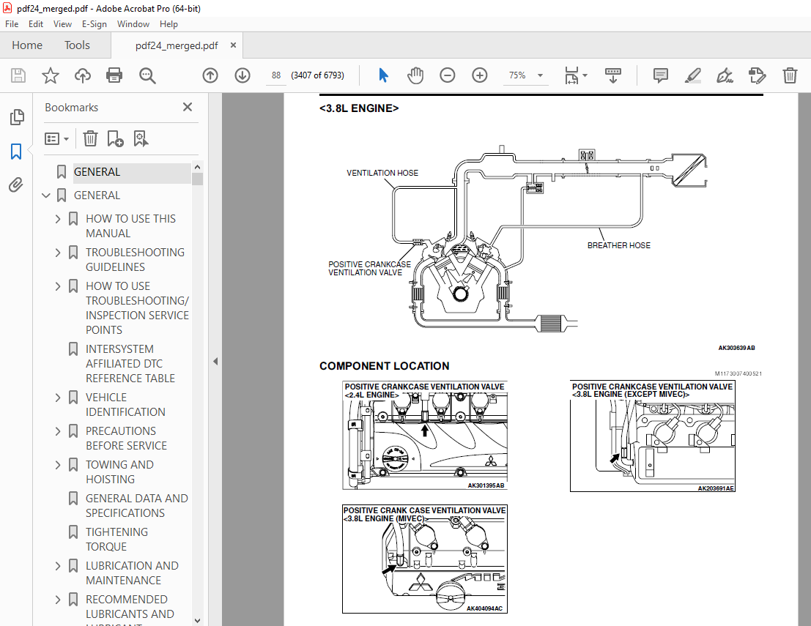The image size is (811, 626).
Task: Expand TOWING AND HOISTING bookmark
Action: click(x=58, y=464)
